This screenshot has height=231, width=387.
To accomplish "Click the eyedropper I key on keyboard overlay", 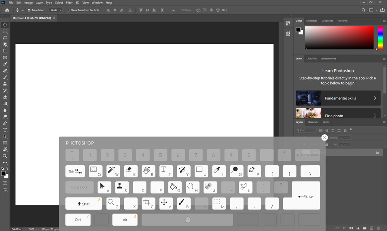I will tap(219, 171).
